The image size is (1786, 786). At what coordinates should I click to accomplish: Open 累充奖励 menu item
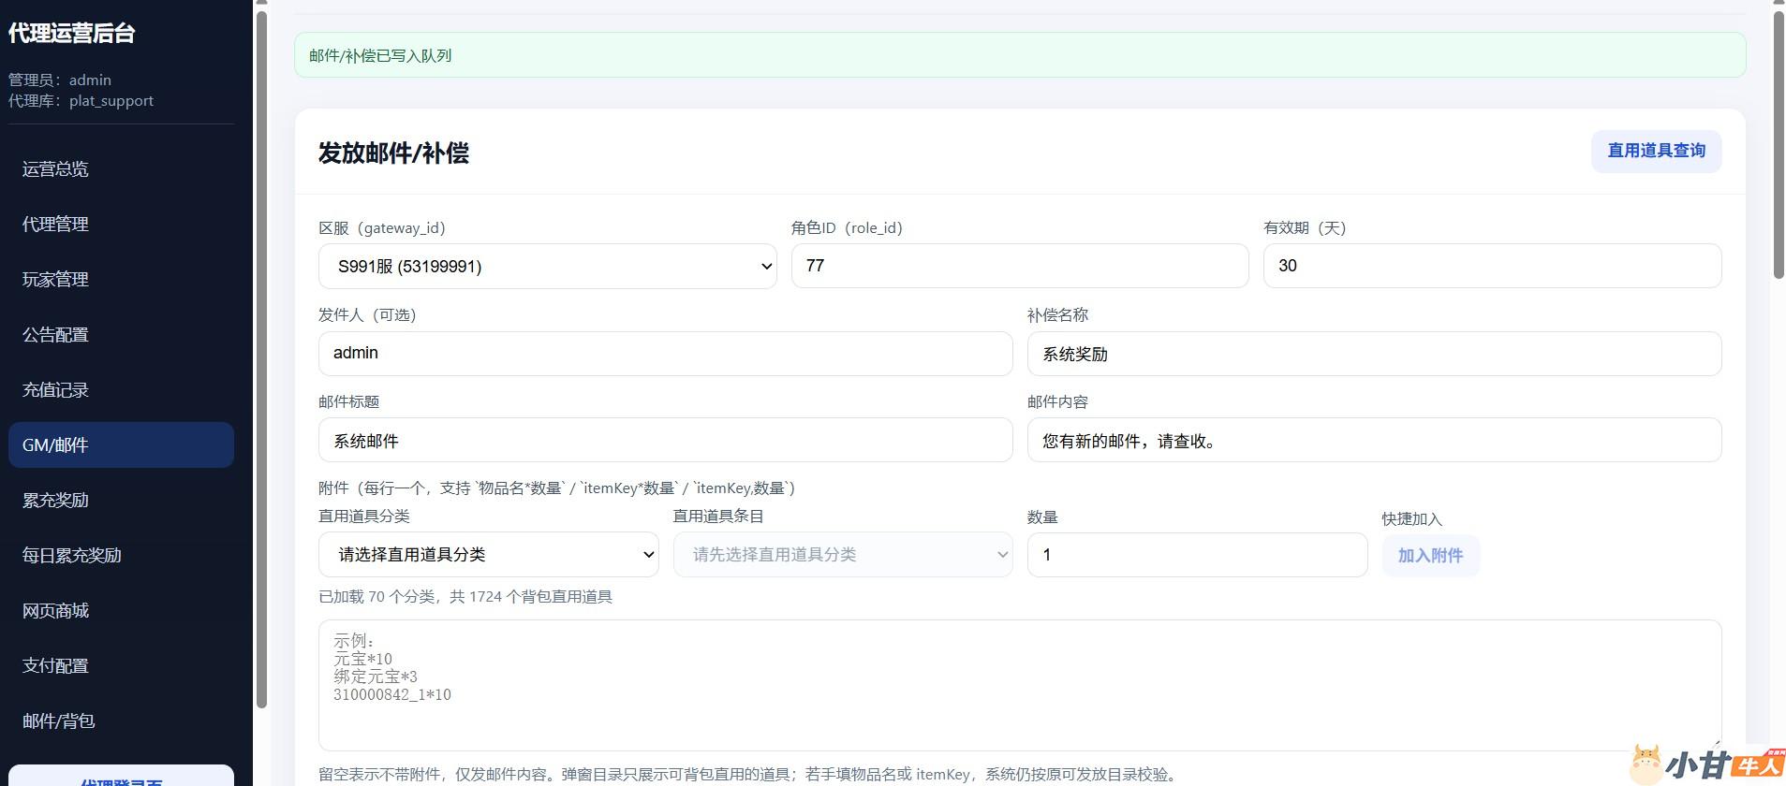click(x=56, y=501)
